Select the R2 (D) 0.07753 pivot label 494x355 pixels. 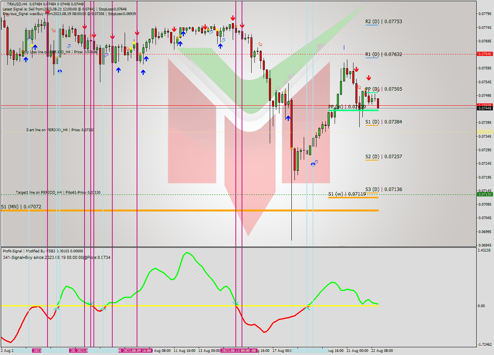coord(384,22)
